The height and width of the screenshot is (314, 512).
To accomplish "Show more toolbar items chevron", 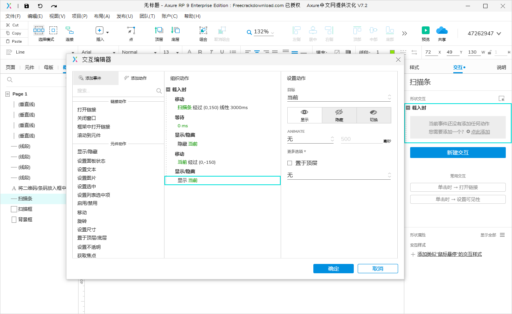I will (x=405, y=33).
